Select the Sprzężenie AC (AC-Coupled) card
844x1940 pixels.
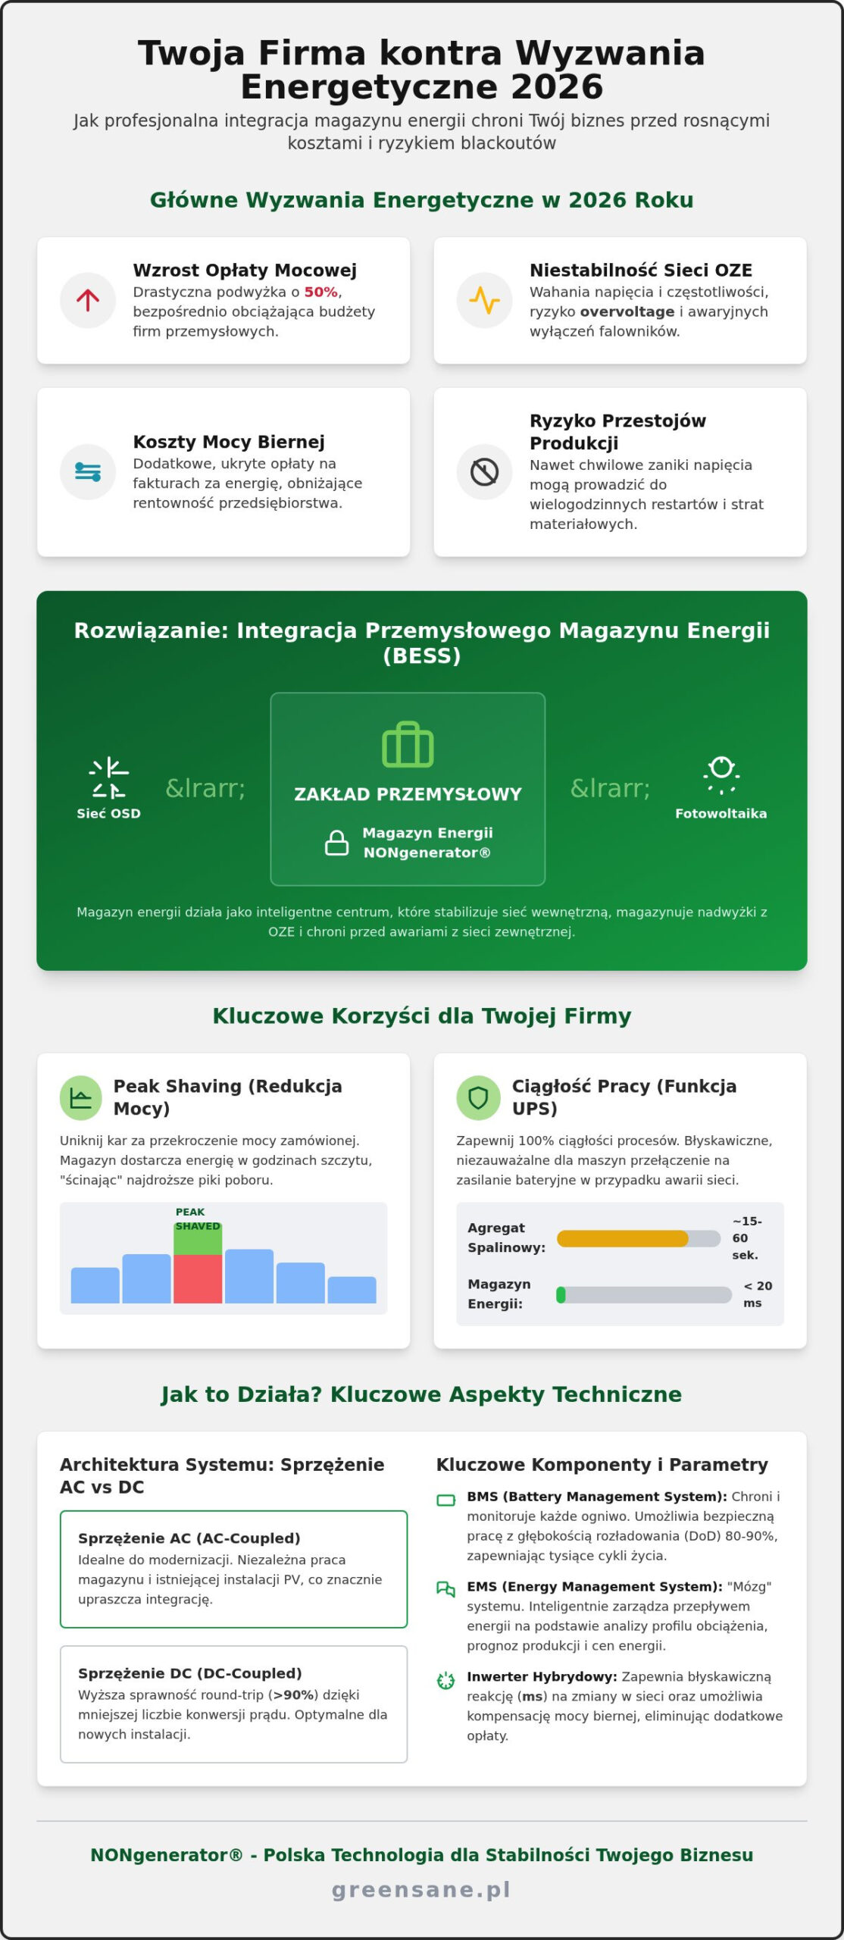(233, 1569)
